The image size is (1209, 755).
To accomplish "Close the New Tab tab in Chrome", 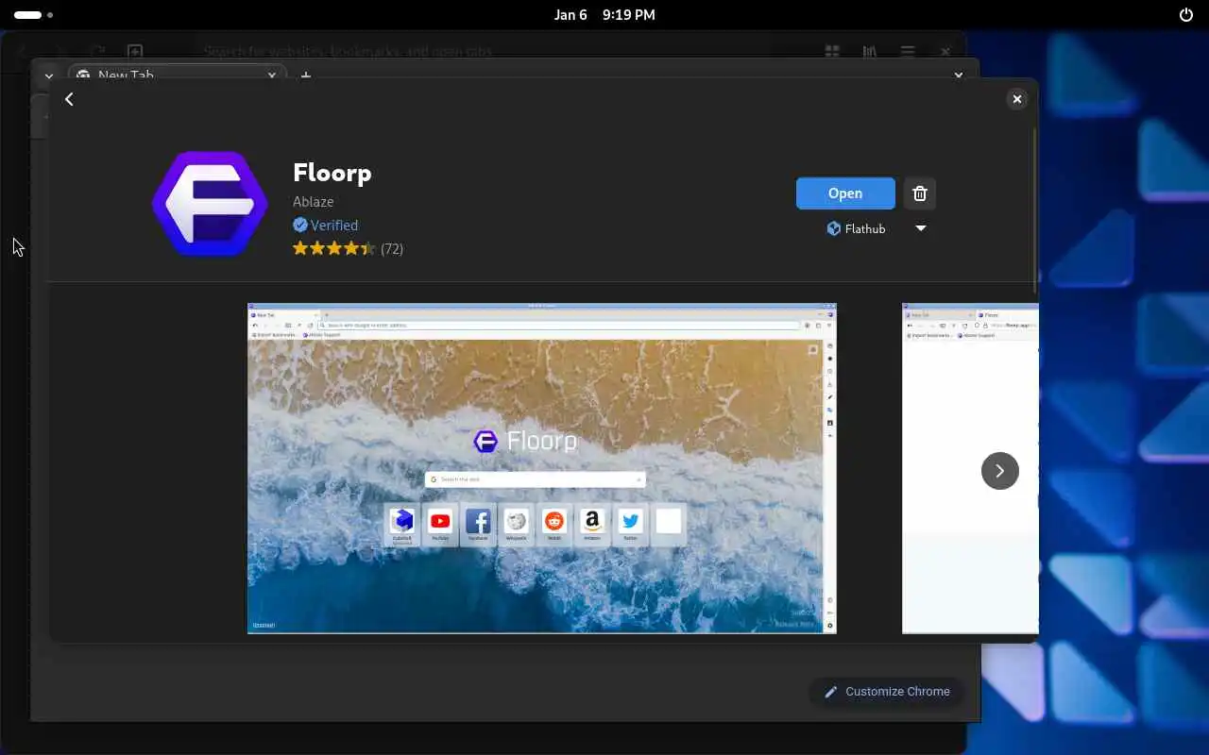I will [x=272, y=75].
